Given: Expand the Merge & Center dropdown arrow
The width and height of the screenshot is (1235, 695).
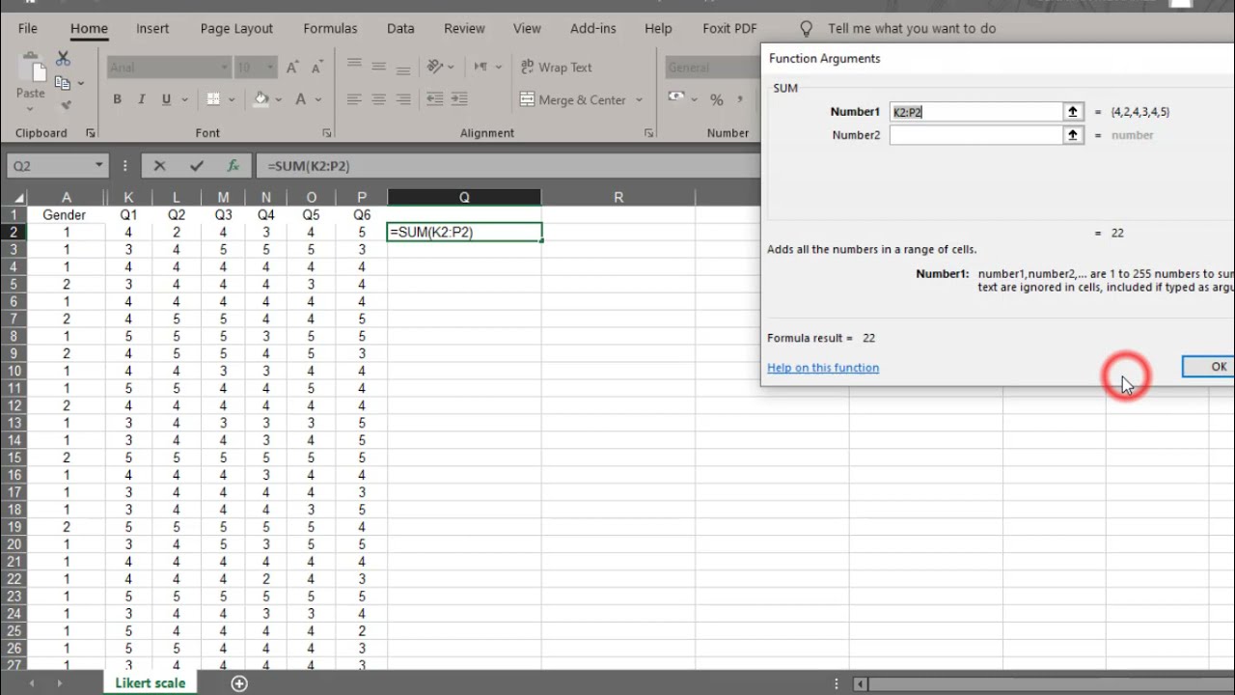Looking at the screenshot, I should click(639, 99).
